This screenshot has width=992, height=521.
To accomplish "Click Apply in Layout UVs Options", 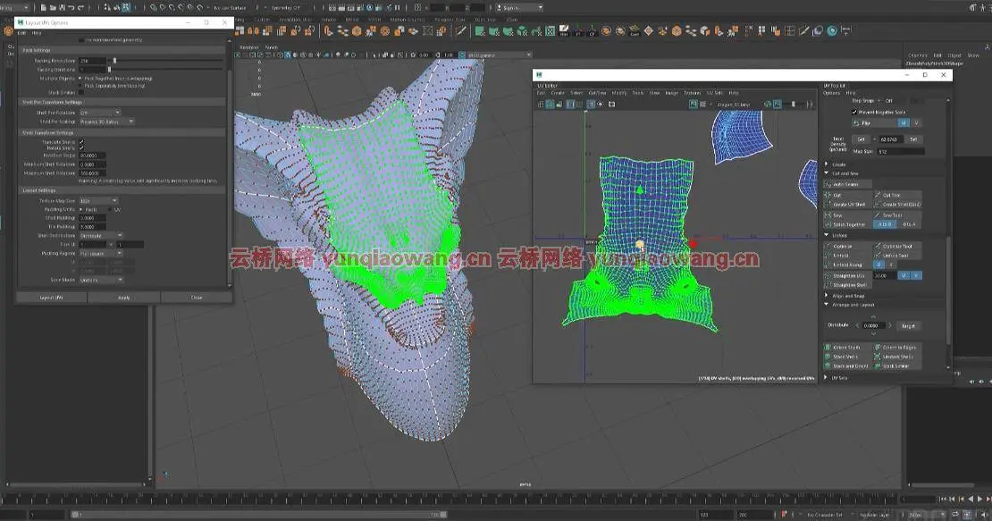I will 124,298.
